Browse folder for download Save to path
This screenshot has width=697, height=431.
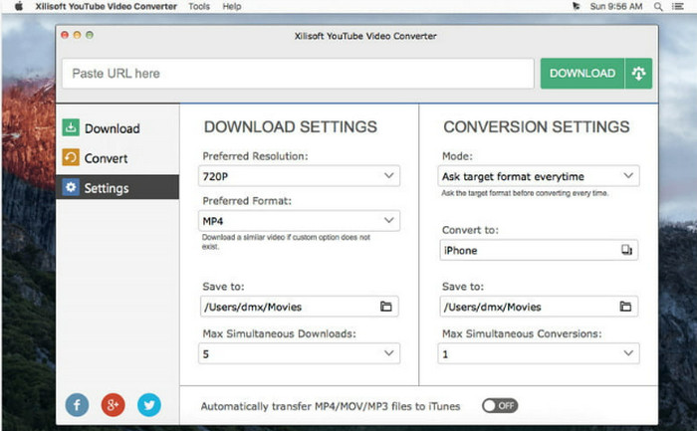tap(385, 307)
